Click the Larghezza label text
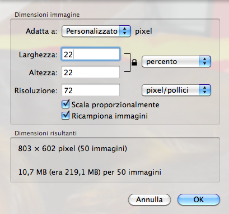Image resolution: width=229 pixels, height=214 pixels. (x=38, y=55)
